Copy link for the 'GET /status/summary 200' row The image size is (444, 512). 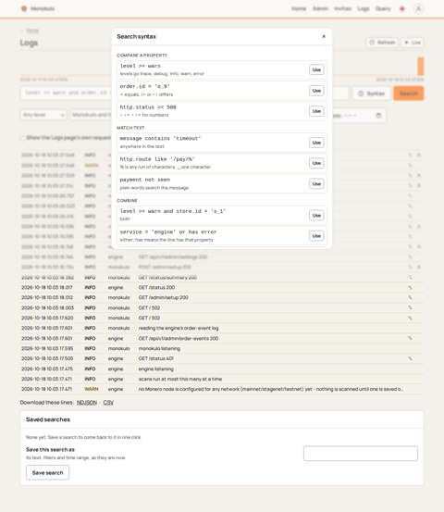[x=410, y=278]
